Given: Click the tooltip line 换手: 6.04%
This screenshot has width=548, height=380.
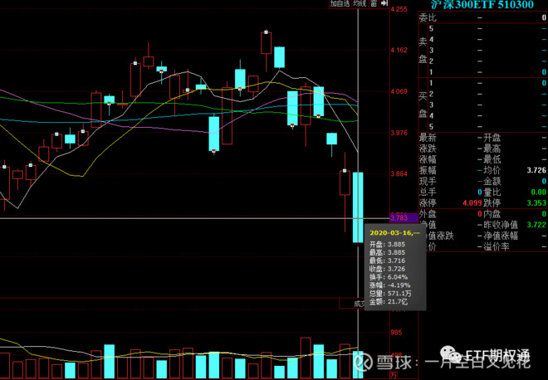Looking at the screenshot, I should click(x=389, y=277).
